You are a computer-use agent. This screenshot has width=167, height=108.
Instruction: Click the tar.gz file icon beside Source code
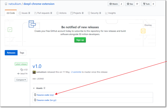click(x=35, y=100)
